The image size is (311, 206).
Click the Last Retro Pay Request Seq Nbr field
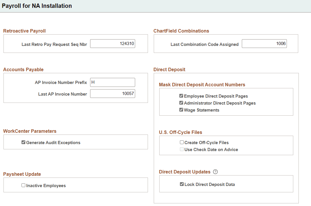pyautogui.click(x=112, y=43)
